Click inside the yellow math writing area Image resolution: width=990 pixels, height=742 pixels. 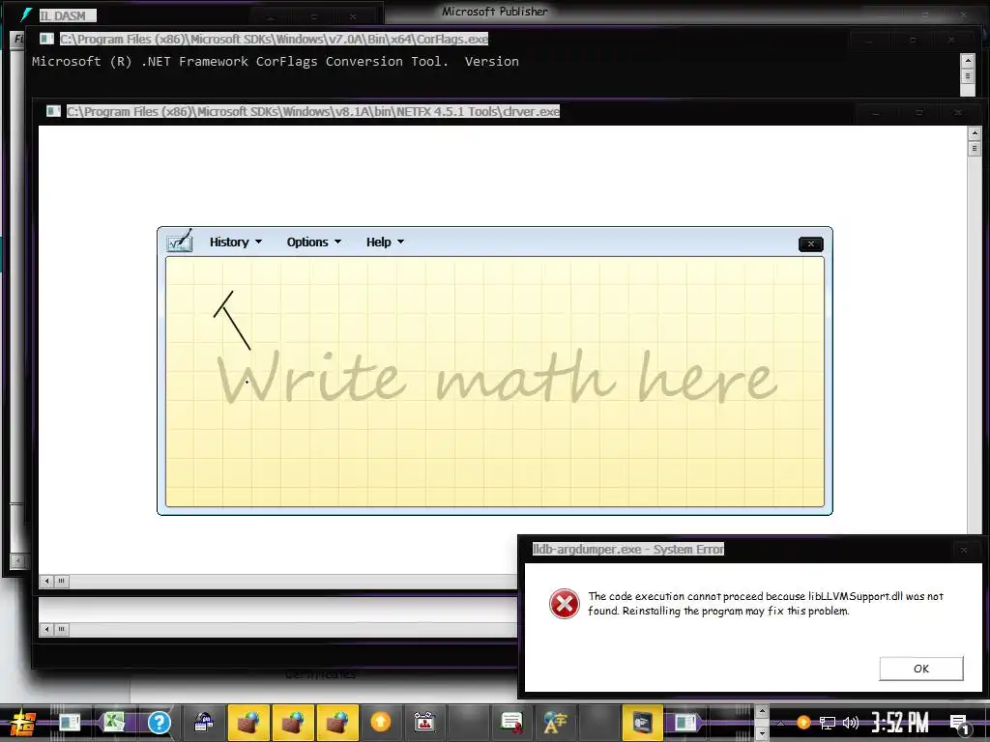tap(494, 382)
